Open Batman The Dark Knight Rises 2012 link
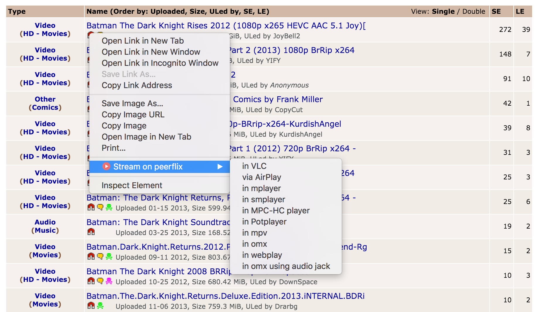This screenshot has width=540, height=312. 226,26
